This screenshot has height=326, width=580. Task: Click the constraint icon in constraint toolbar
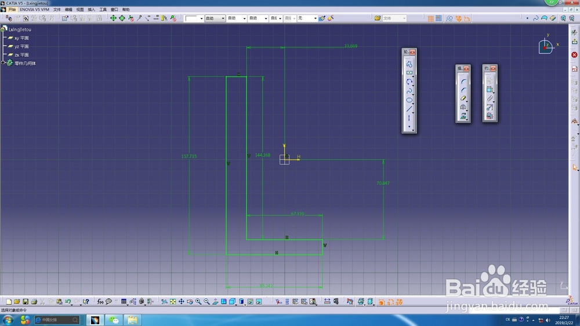point(490,90)
